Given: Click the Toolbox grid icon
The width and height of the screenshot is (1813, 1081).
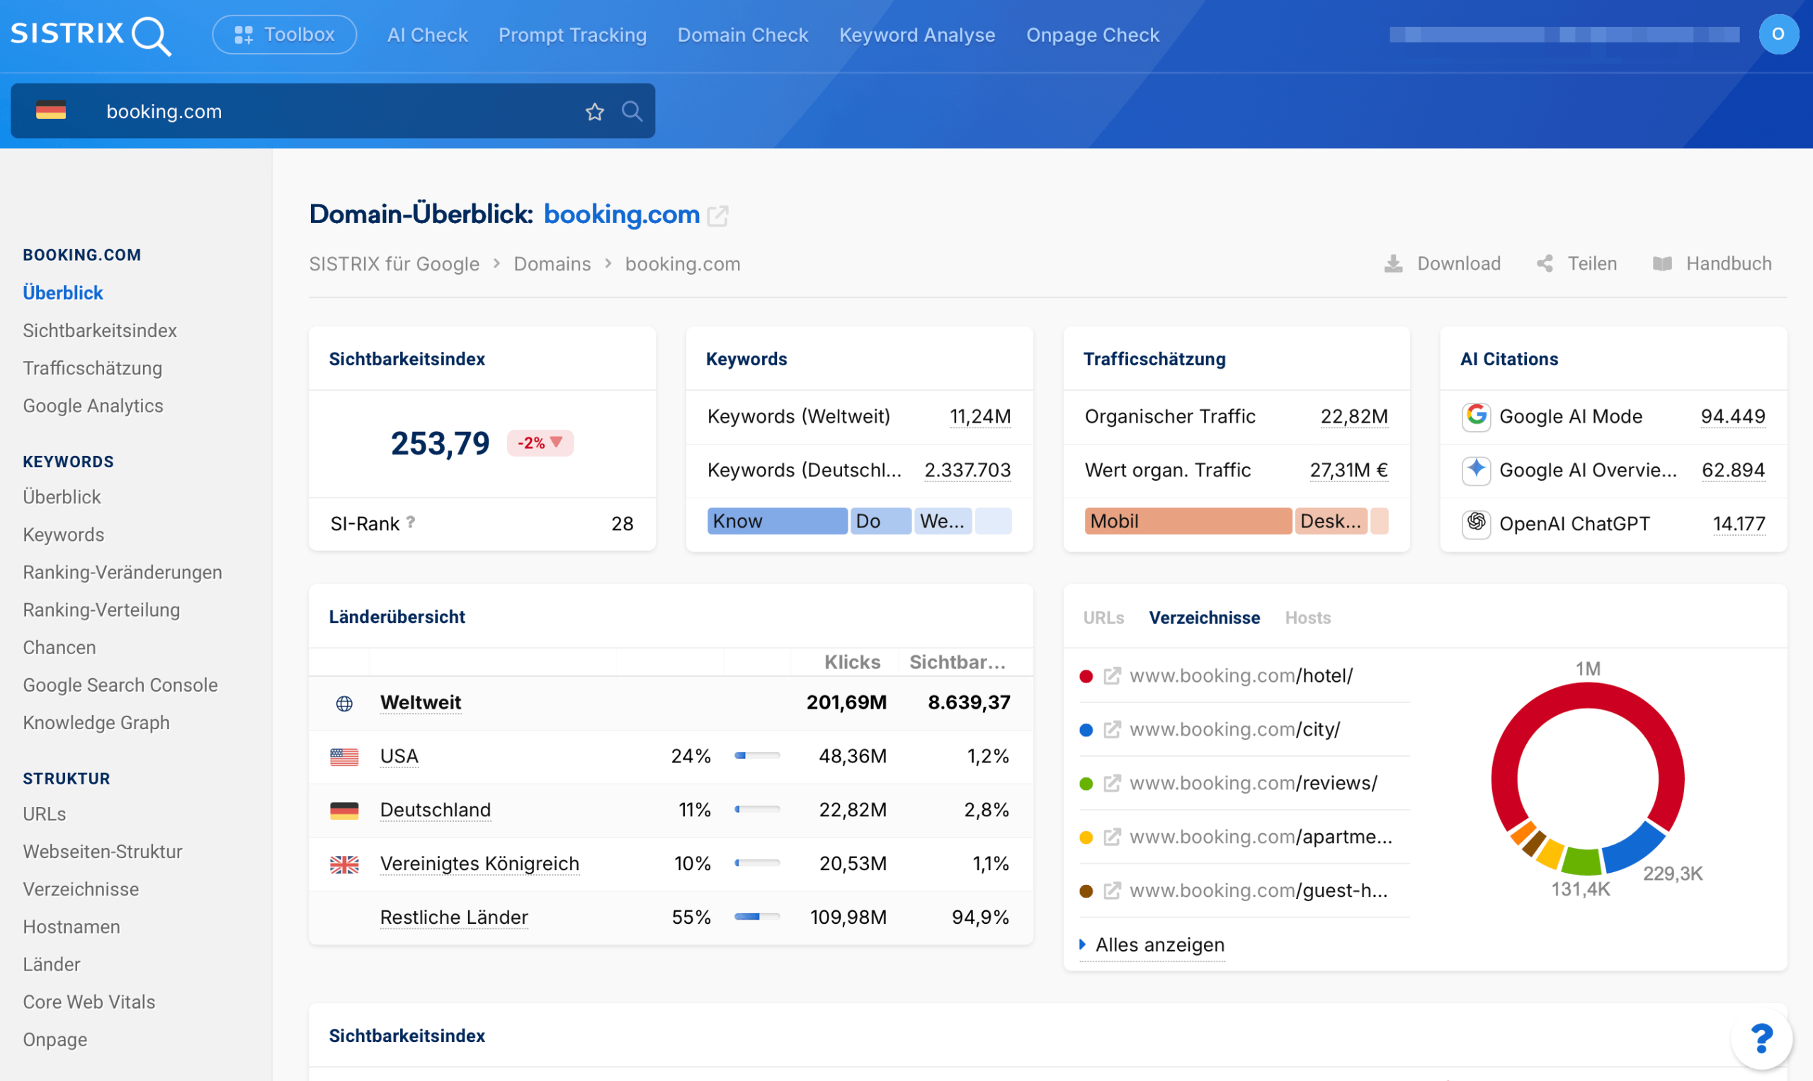Looking at the screenshot, I should [244, 35].
